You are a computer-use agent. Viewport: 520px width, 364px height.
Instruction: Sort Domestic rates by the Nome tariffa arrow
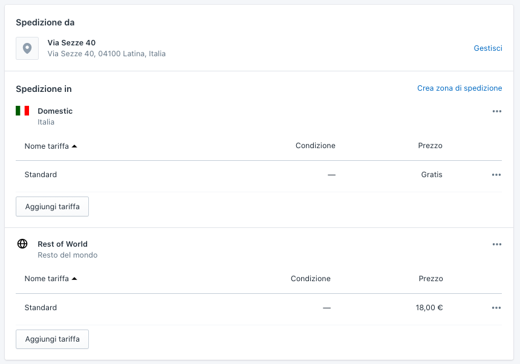(x=74, y=146)
